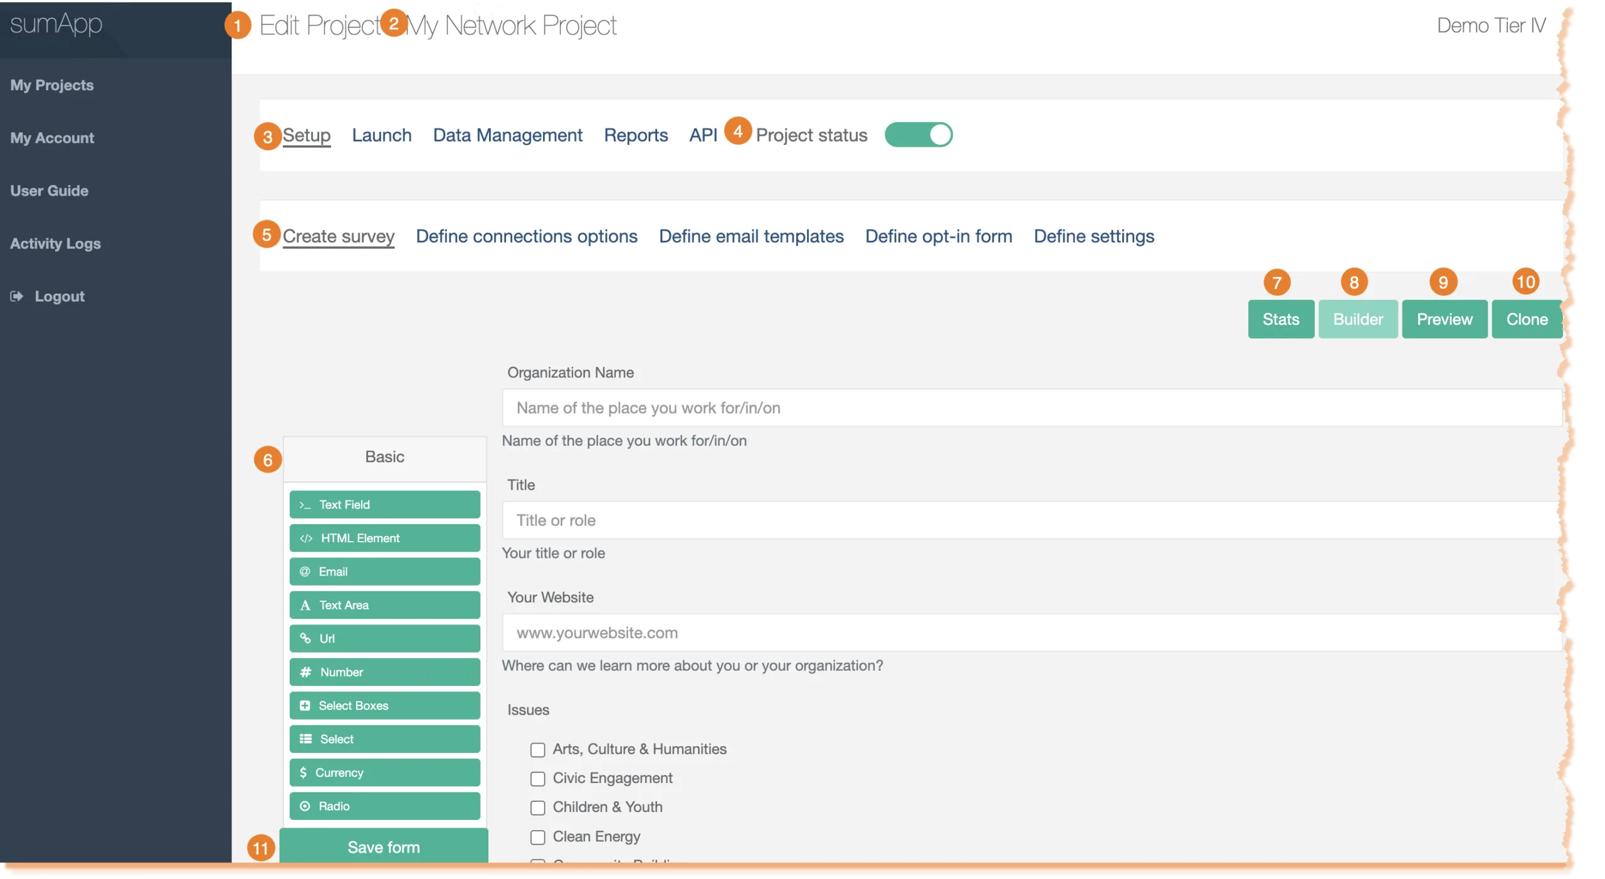Open Activity Logs in sidebar
This screenshot has width=1605, height=879.
(x=55, y=244)
